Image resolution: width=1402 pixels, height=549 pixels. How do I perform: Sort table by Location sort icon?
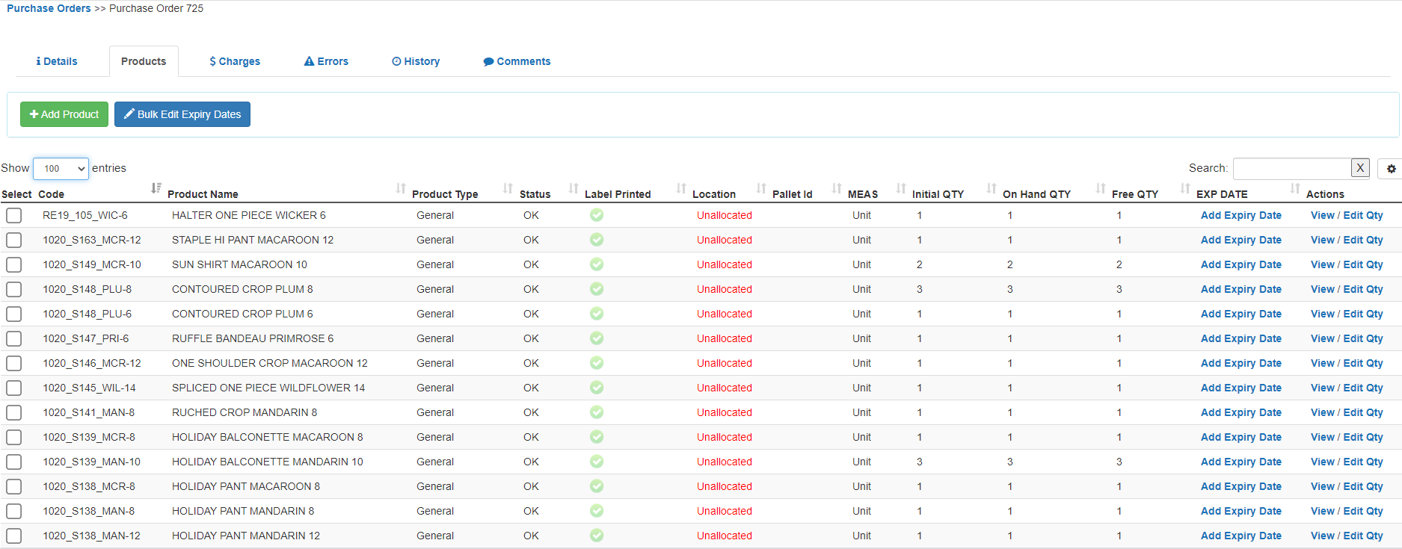(761, 188)
